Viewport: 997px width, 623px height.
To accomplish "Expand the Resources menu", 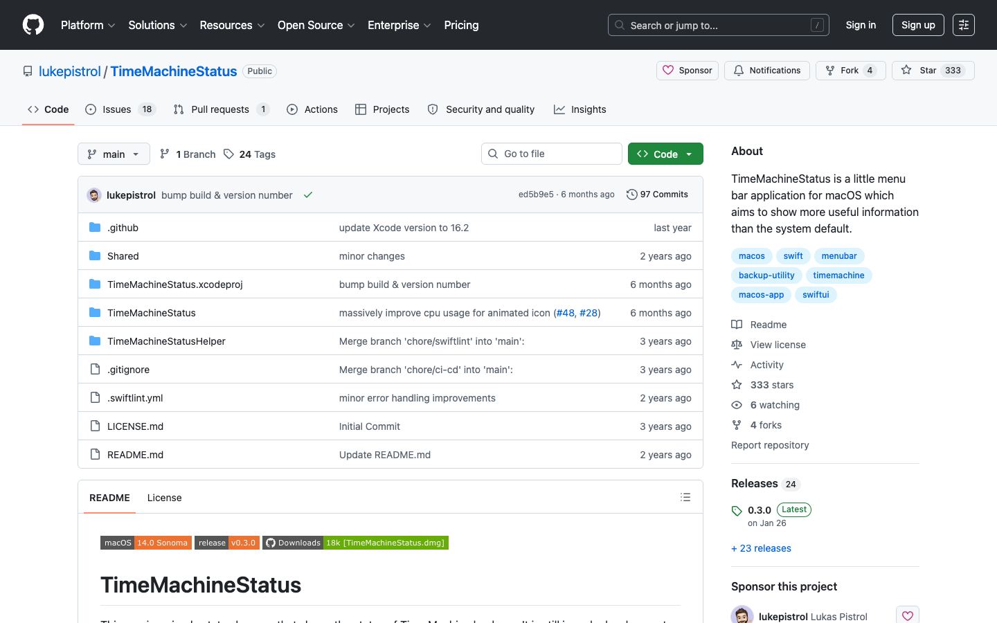I will (x=232, y=25).
